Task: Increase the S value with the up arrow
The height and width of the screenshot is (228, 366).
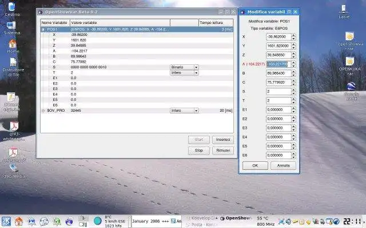Action: 293,90
